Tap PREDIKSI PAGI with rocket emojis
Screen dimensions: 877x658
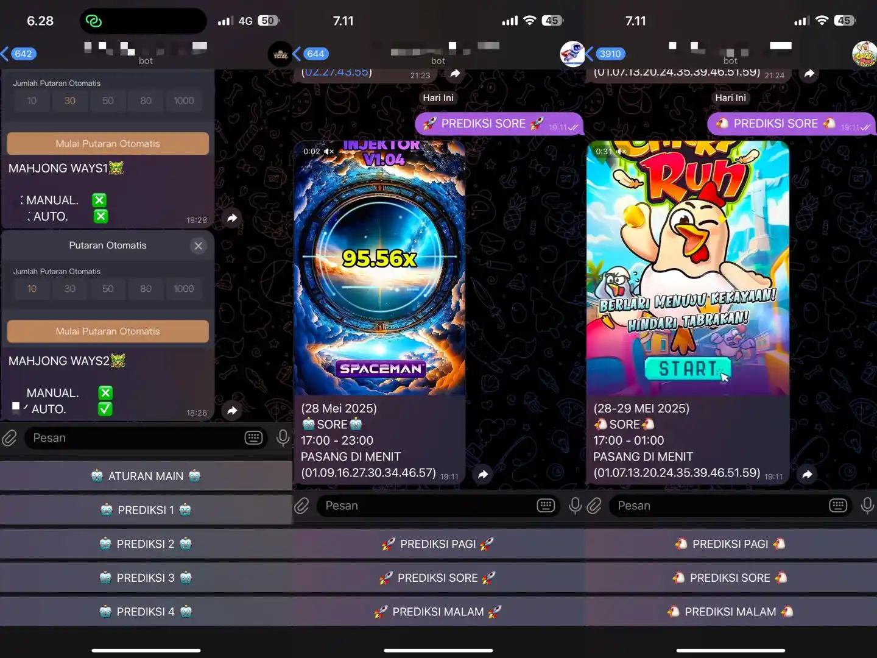coord(438,544)
